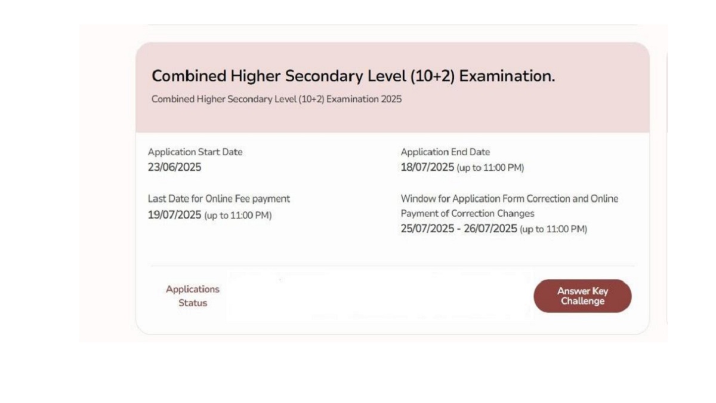Viewport: 716px width, 403px height.
Task: Select the Applications Status label
Action: coord(192,296)
